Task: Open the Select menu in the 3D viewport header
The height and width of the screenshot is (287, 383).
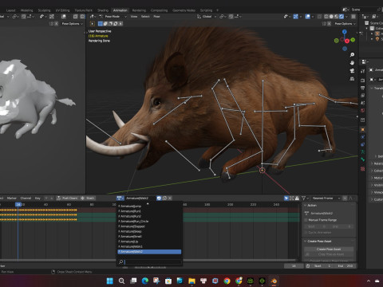Action: [145, 17]
